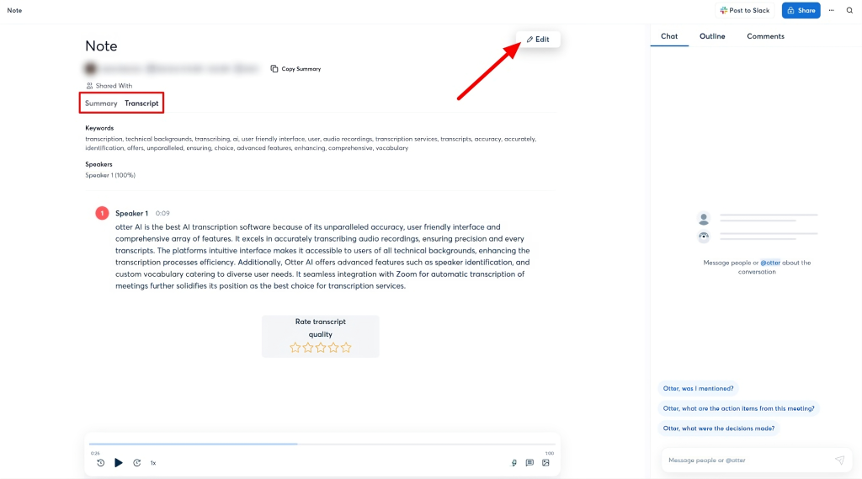Click the search magnifier icon
The height and width of the screenshot is (479, 862).
(849, 10)
